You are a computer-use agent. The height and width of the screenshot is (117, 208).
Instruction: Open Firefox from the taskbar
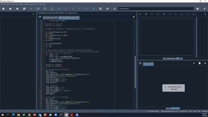tap(34, 115)
